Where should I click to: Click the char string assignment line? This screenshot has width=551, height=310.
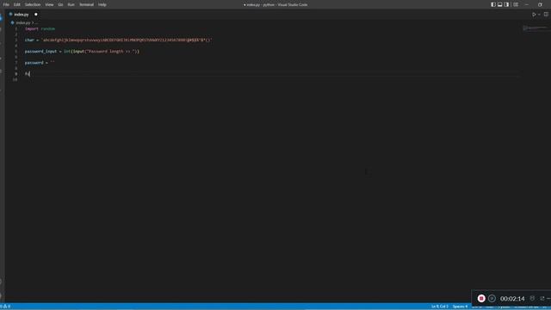(119, 40)
